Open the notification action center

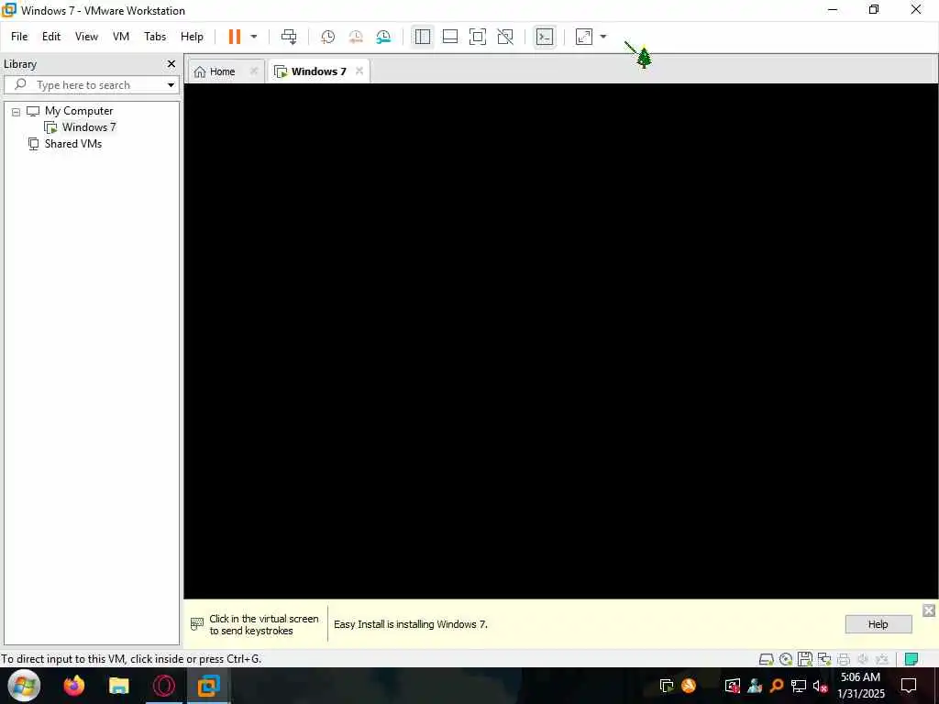pos(909,686)
